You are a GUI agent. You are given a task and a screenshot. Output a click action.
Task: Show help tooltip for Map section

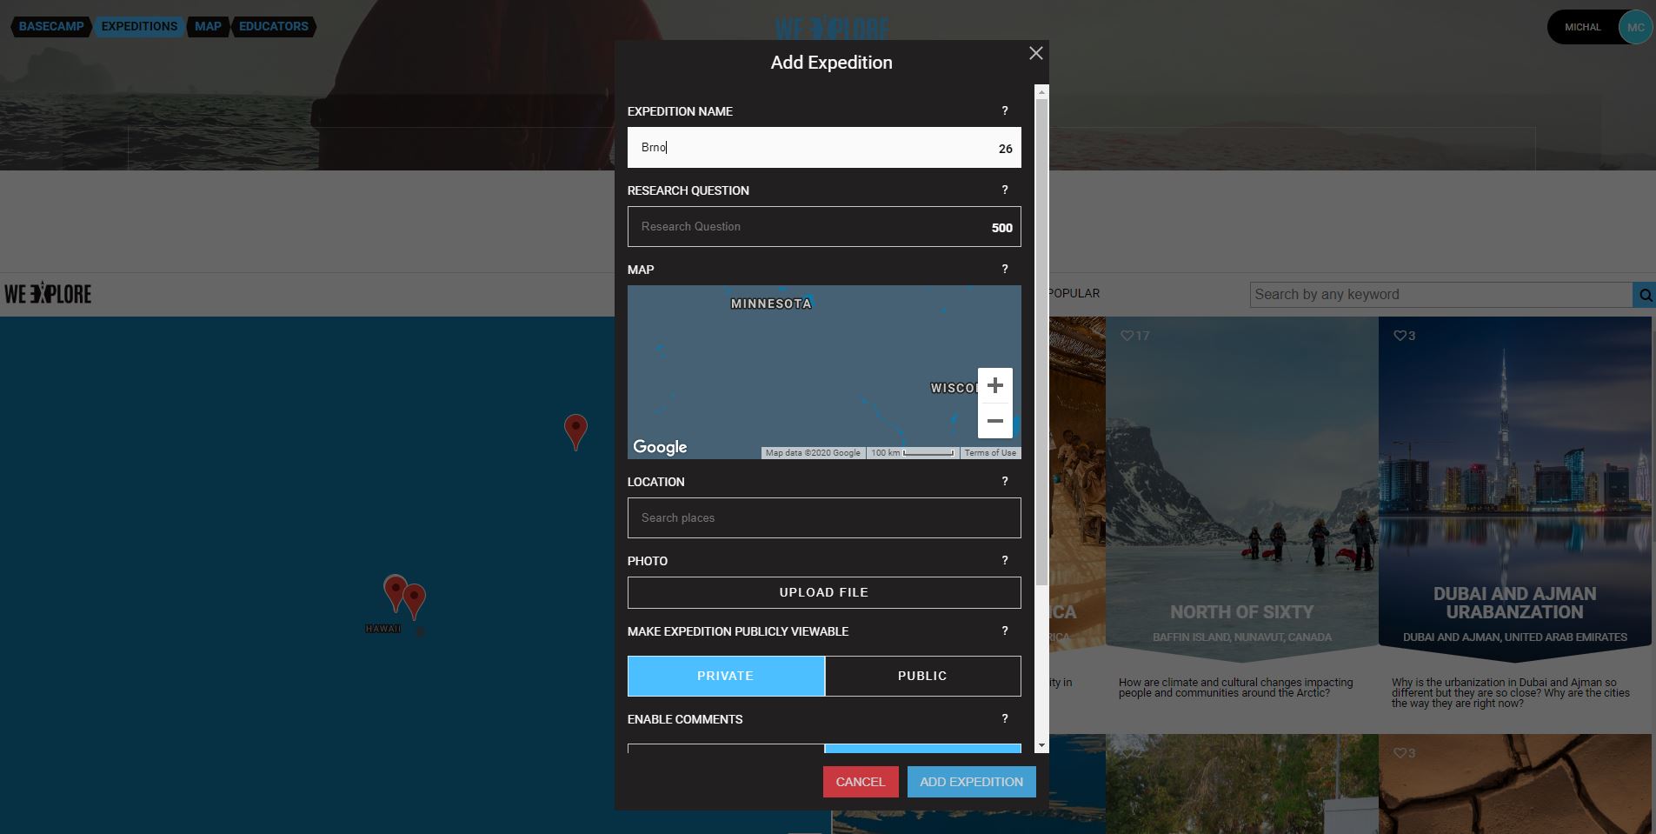tap(1005, 269)
